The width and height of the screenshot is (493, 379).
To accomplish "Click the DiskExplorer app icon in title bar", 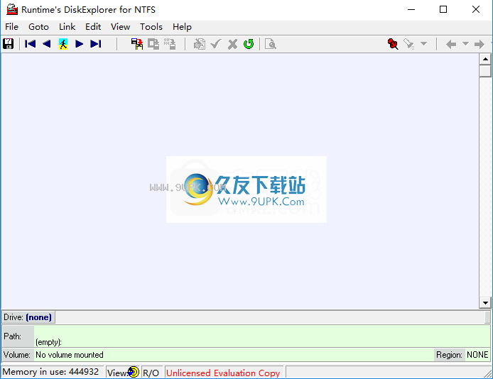I will point(12,9).
